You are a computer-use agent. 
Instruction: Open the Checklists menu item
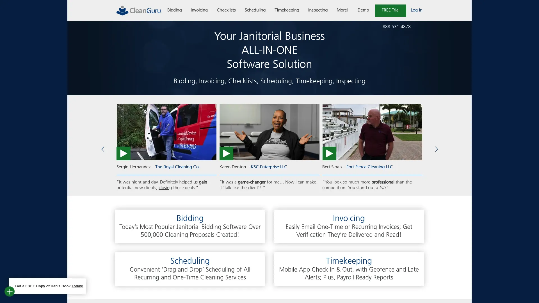pos(226,10)
